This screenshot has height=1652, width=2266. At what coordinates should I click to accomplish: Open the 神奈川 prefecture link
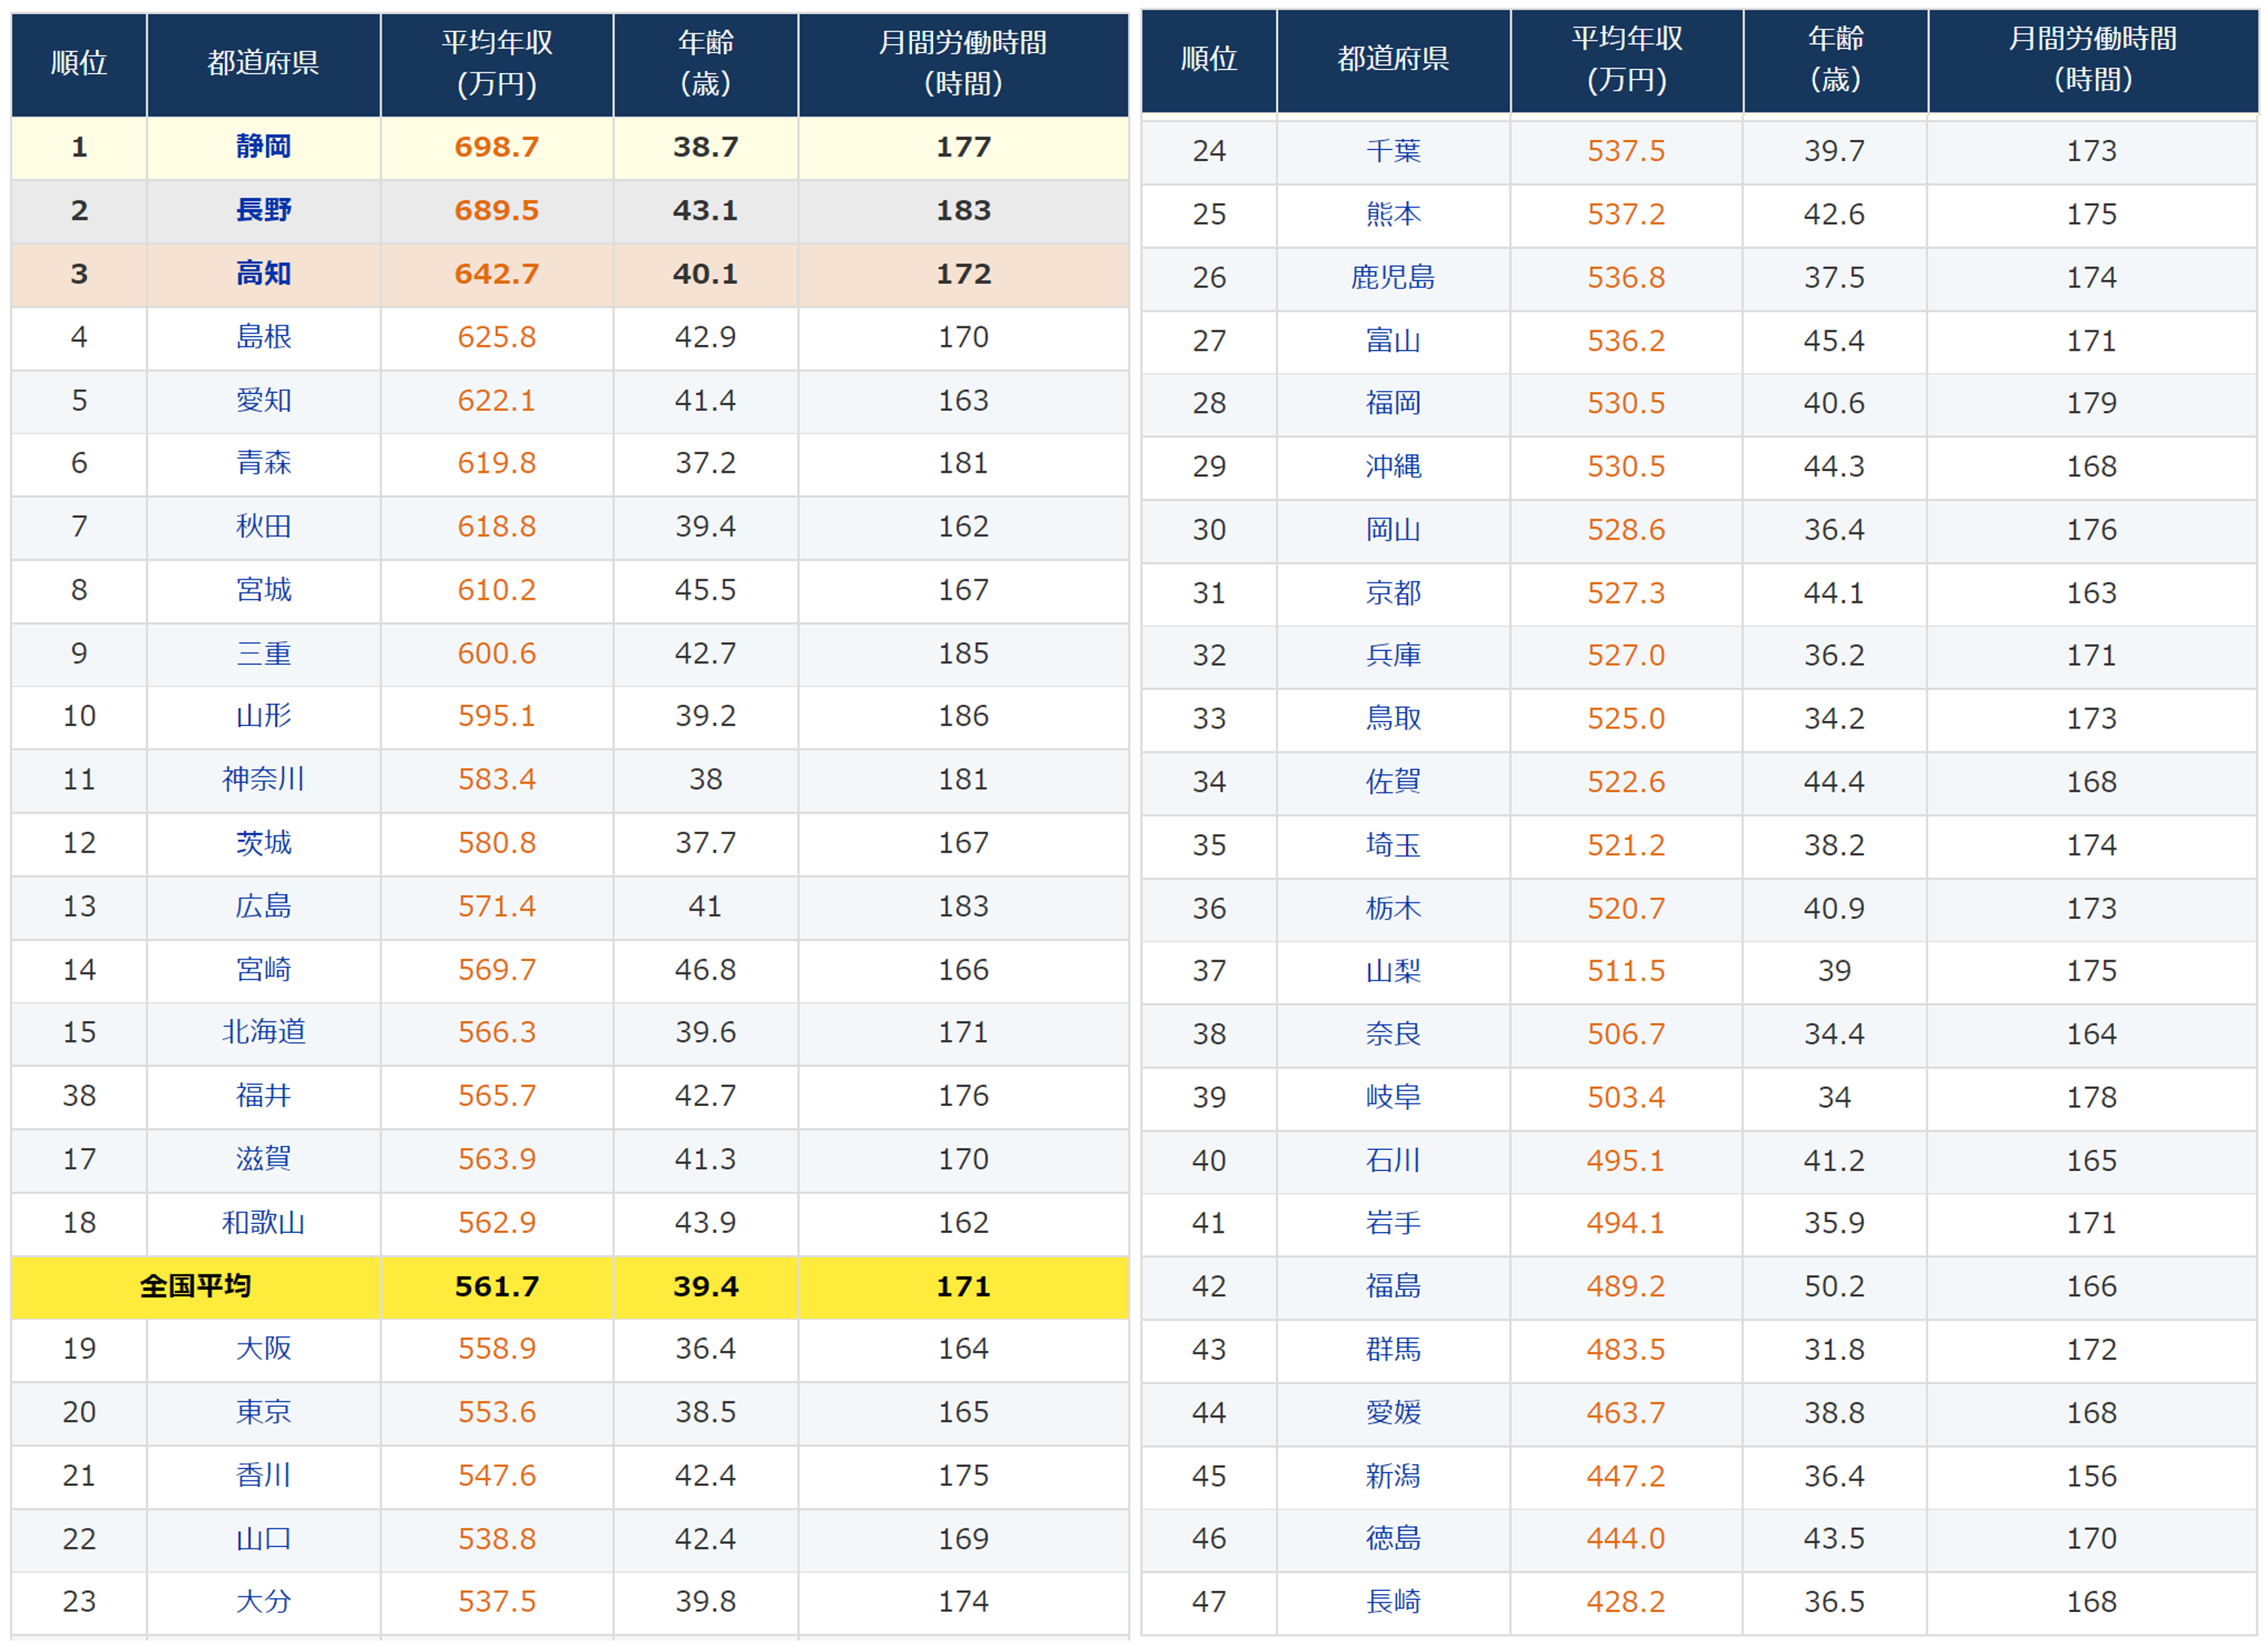(x=263, y=779)
